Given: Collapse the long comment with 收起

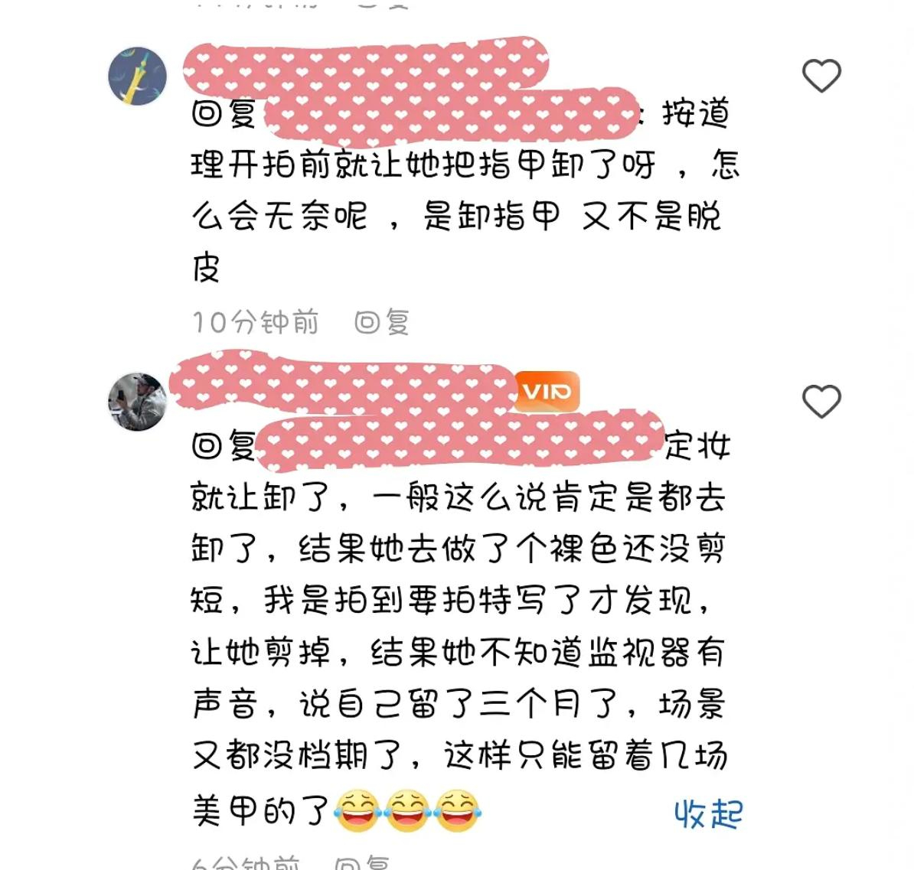Looking at the screenshot, I should click(x=708, y=814).
